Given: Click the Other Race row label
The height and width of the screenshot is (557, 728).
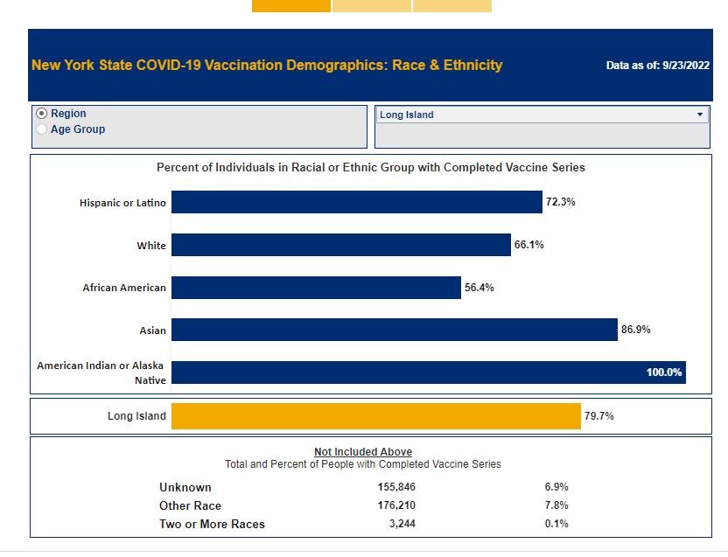Looking at the screenshot, I should click(x=191, y=505).
